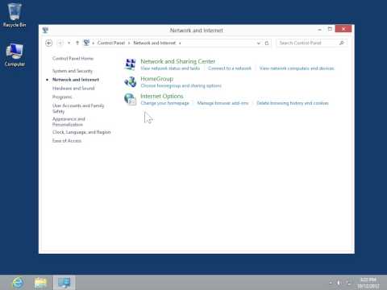
Task: Click the Back navigation arrow
Action: (48, 43)
